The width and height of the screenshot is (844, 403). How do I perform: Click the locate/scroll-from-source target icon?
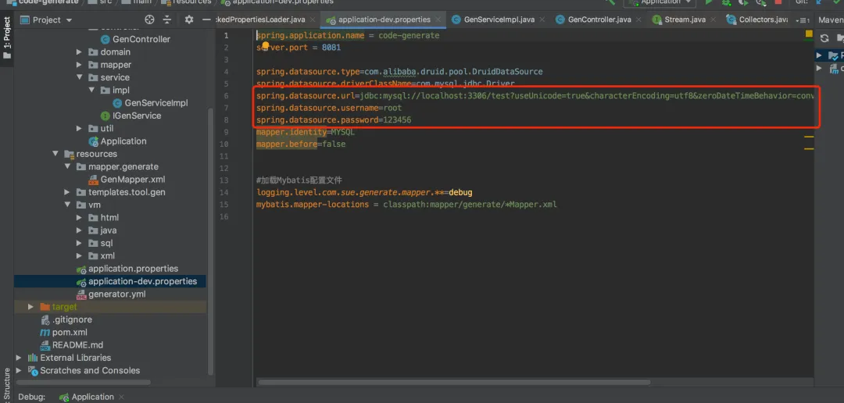[x=150, y=20]
